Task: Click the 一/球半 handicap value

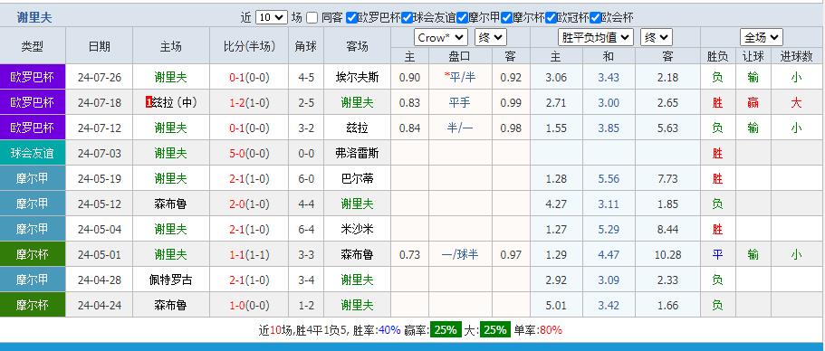Action: coord(460,254)
